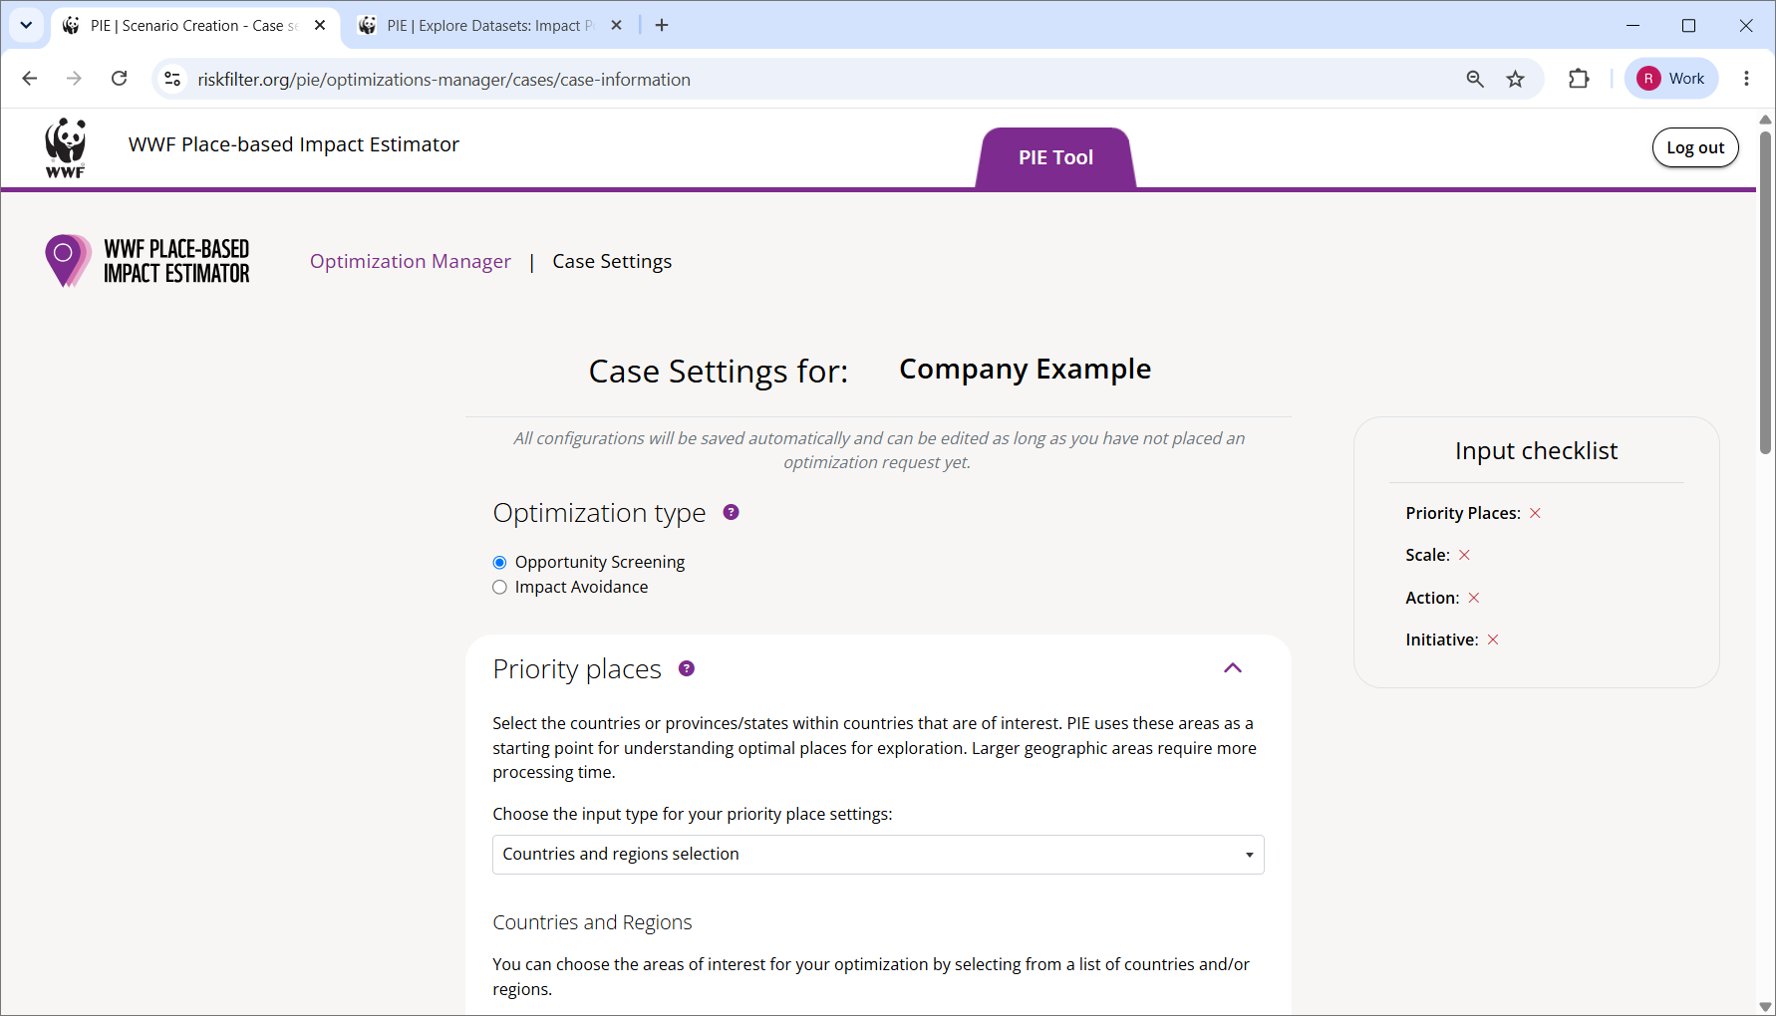Image resolution: width=1776 pixels, height=1016 pixels.
Task: Click the red X beside Priority Places
Action: click(x=1535, y=513)
